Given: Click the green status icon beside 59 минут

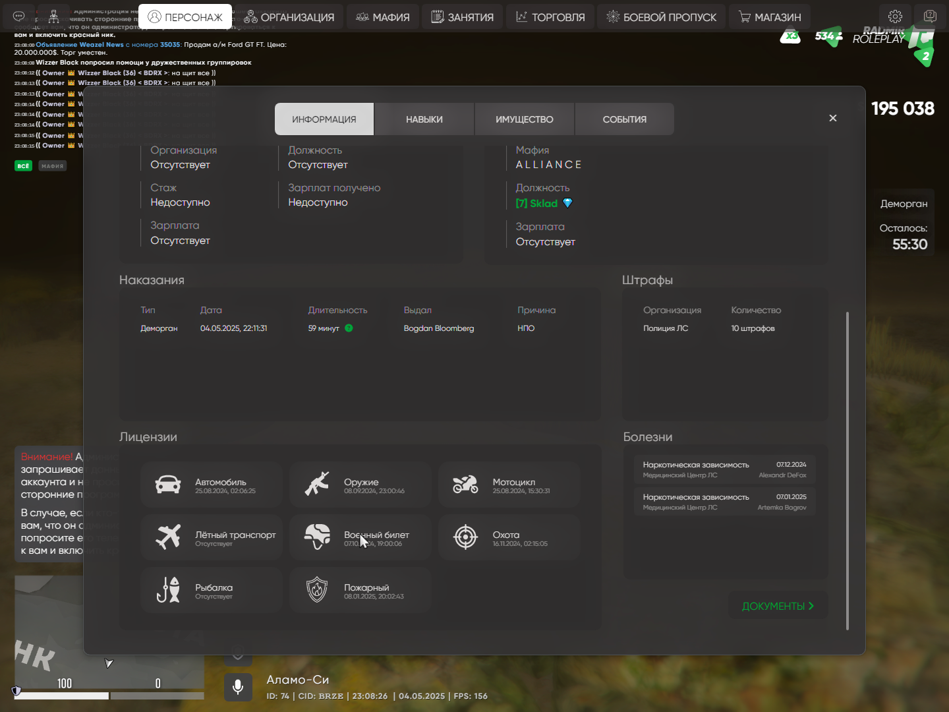Looking at the screenshot, I should (x=349, y=328).
